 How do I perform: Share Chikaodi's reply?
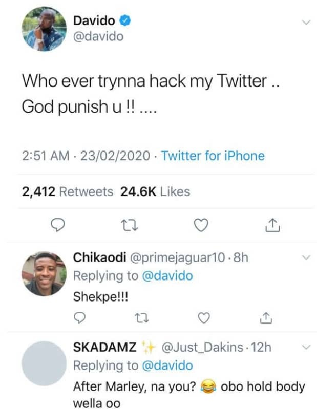coord(265,318)
